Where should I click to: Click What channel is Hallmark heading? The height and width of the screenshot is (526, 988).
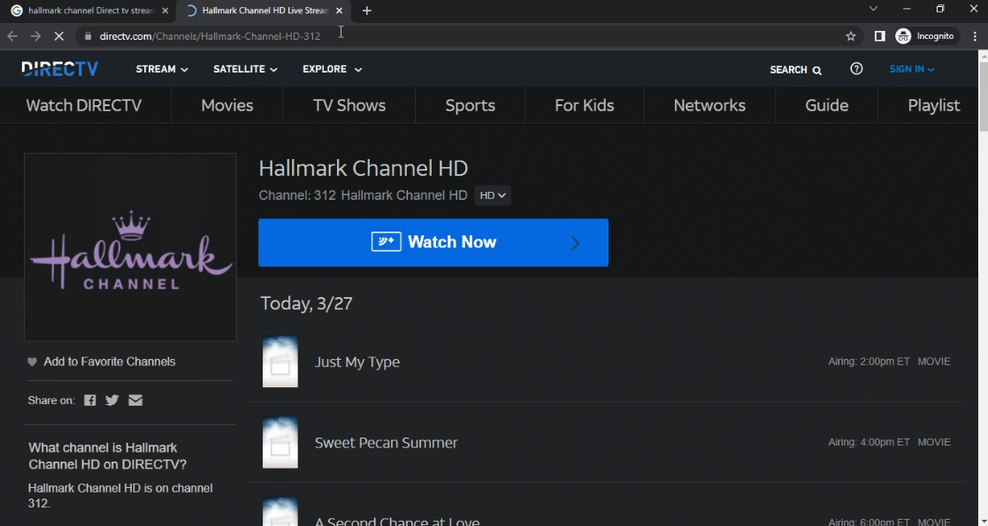(x=108, y=456)
